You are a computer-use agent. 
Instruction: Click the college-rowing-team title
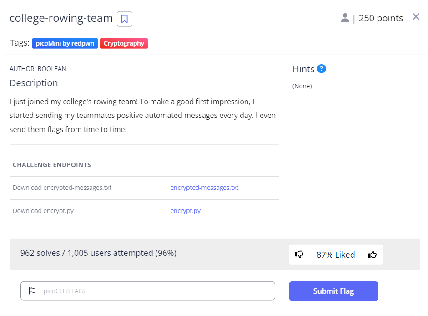pos(61,18)
